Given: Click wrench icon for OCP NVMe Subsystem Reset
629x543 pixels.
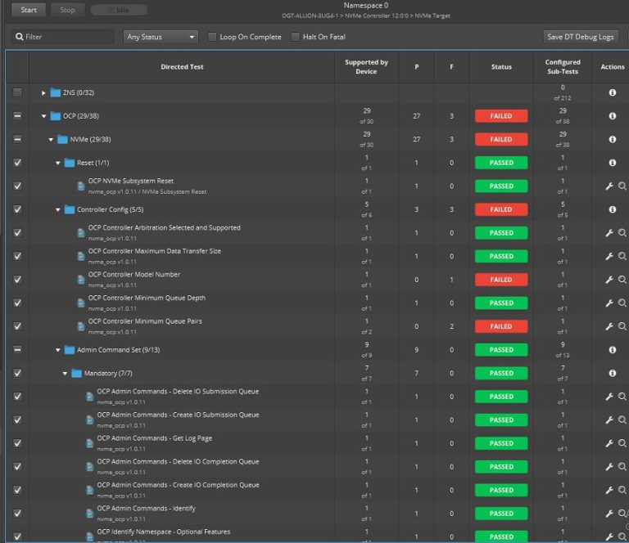Looking at the screenshot, I should pyautogui.click(x=609, y=186).
